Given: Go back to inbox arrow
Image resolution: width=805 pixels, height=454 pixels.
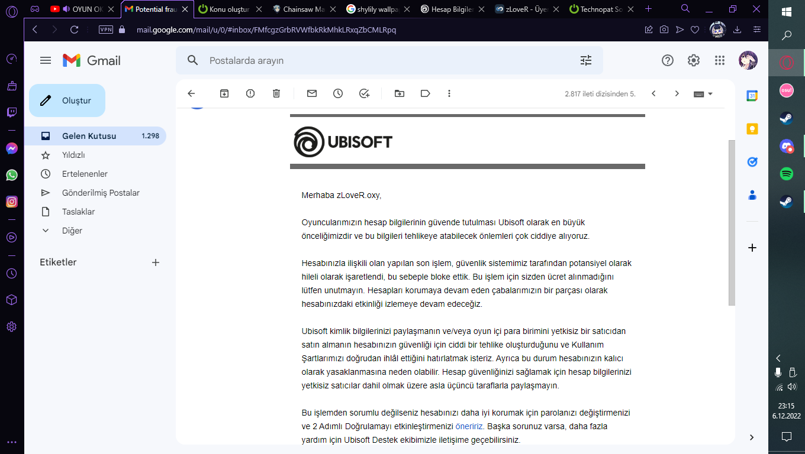Looking at the screenshot, I should (x=191, y=93).
